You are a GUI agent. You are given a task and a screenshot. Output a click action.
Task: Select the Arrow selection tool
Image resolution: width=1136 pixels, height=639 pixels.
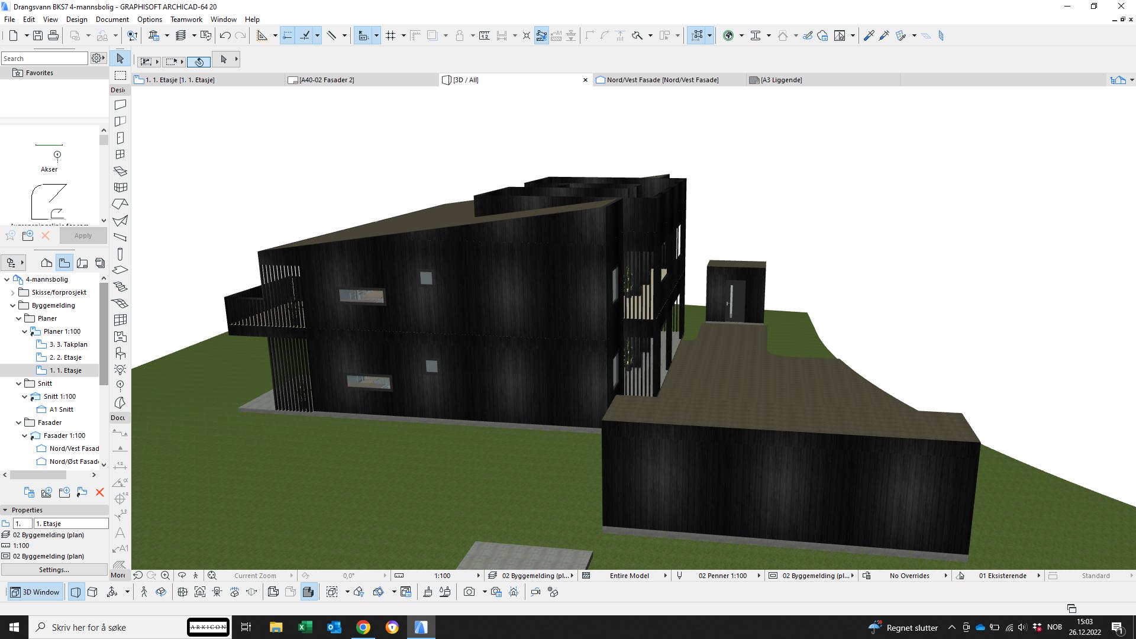tap(120, 59)
